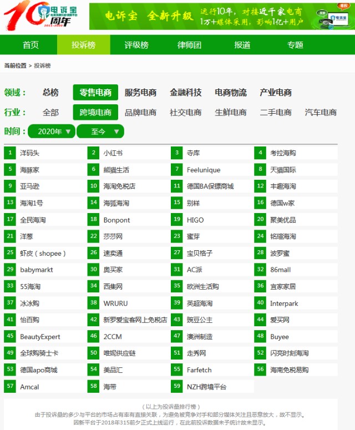Click Amcal entry
Screen dimensions: 355x430
[x=45, y=387]
